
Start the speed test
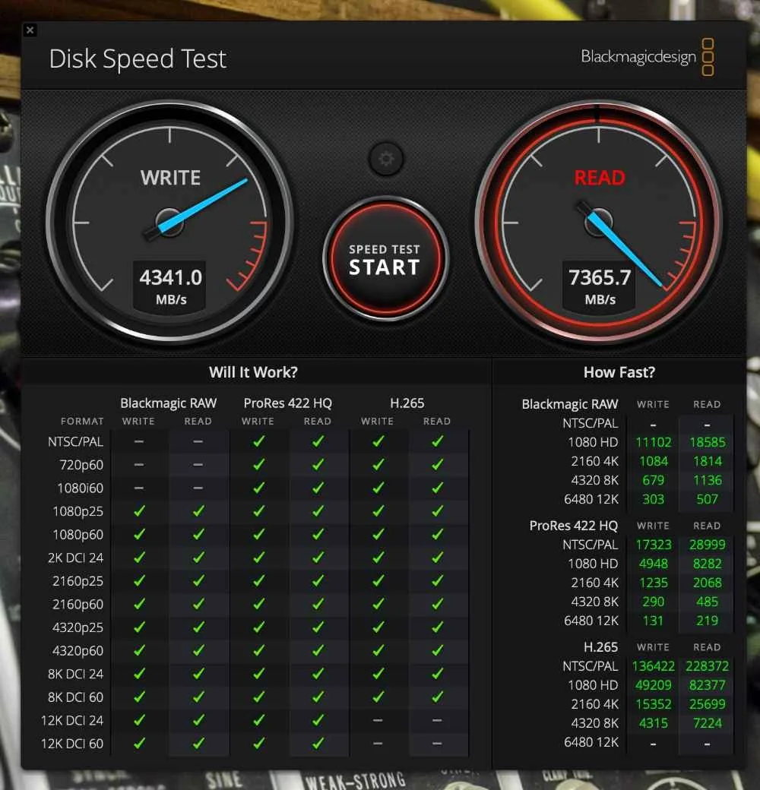click(x=385, y=259)
